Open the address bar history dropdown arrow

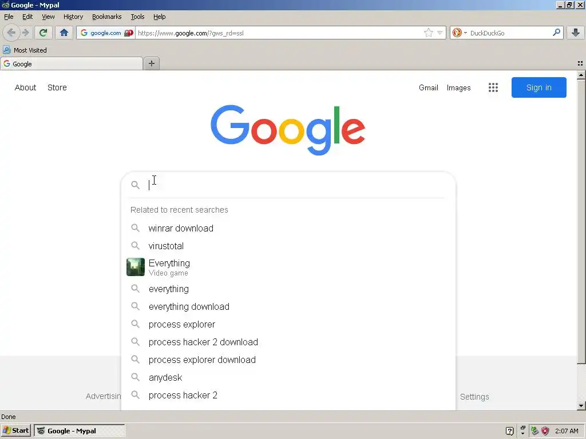[x=440, y=33]
